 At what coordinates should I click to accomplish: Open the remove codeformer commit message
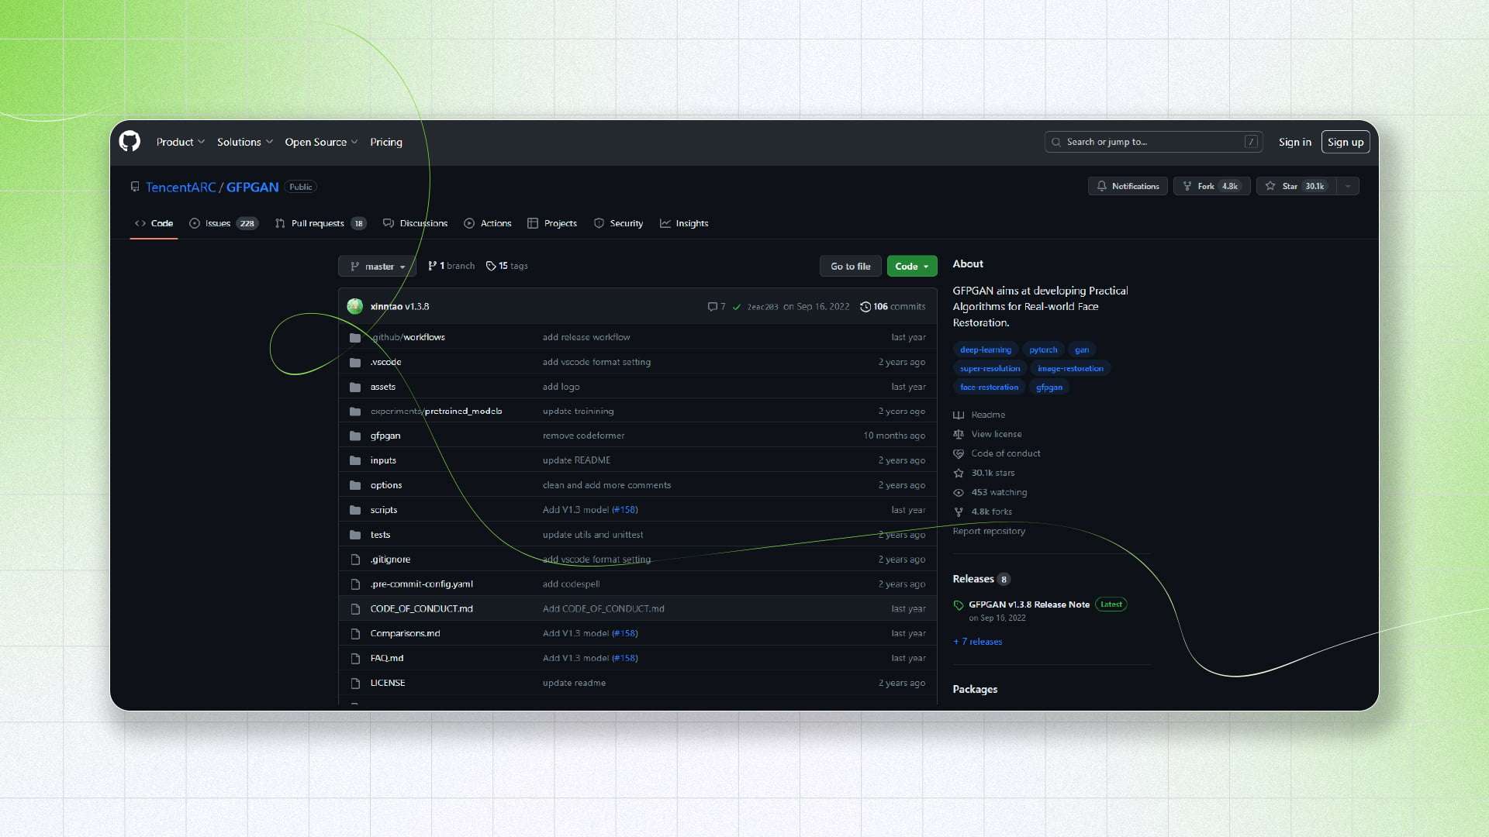pos(583,436)
